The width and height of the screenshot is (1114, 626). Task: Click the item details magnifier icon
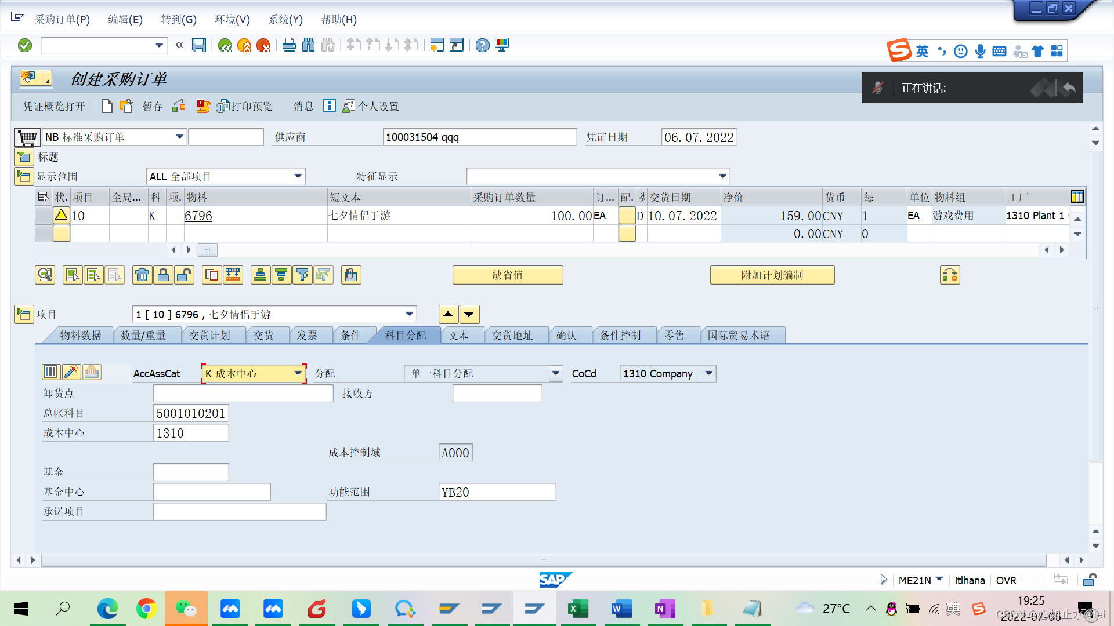pos(45,275)
